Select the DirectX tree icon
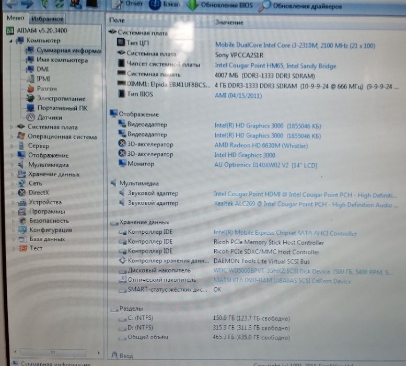406x366 pixels. click(22, 192)
